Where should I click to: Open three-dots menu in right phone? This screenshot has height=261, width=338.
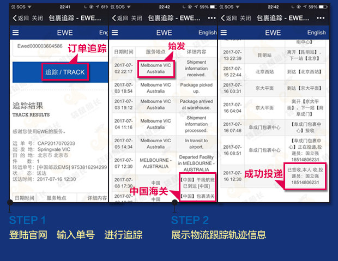pos(321,18)
